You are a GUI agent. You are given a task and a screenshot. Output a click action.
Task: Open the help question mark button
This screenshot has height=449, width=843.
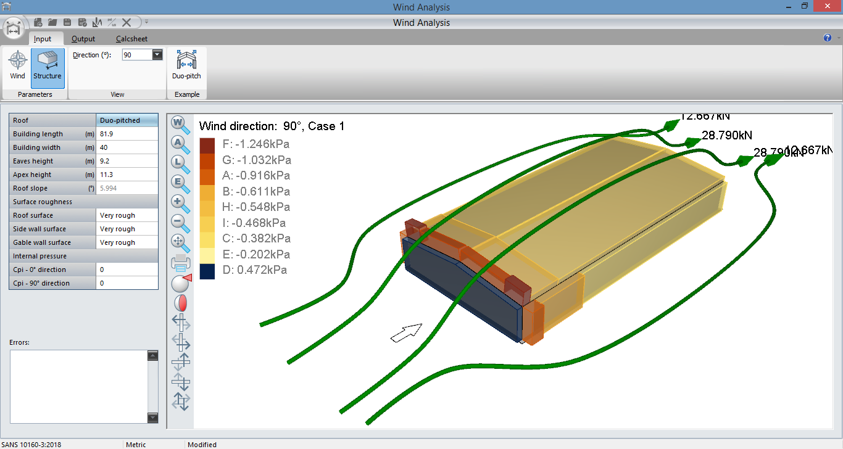pyautogui.click(x=828, y=38)
